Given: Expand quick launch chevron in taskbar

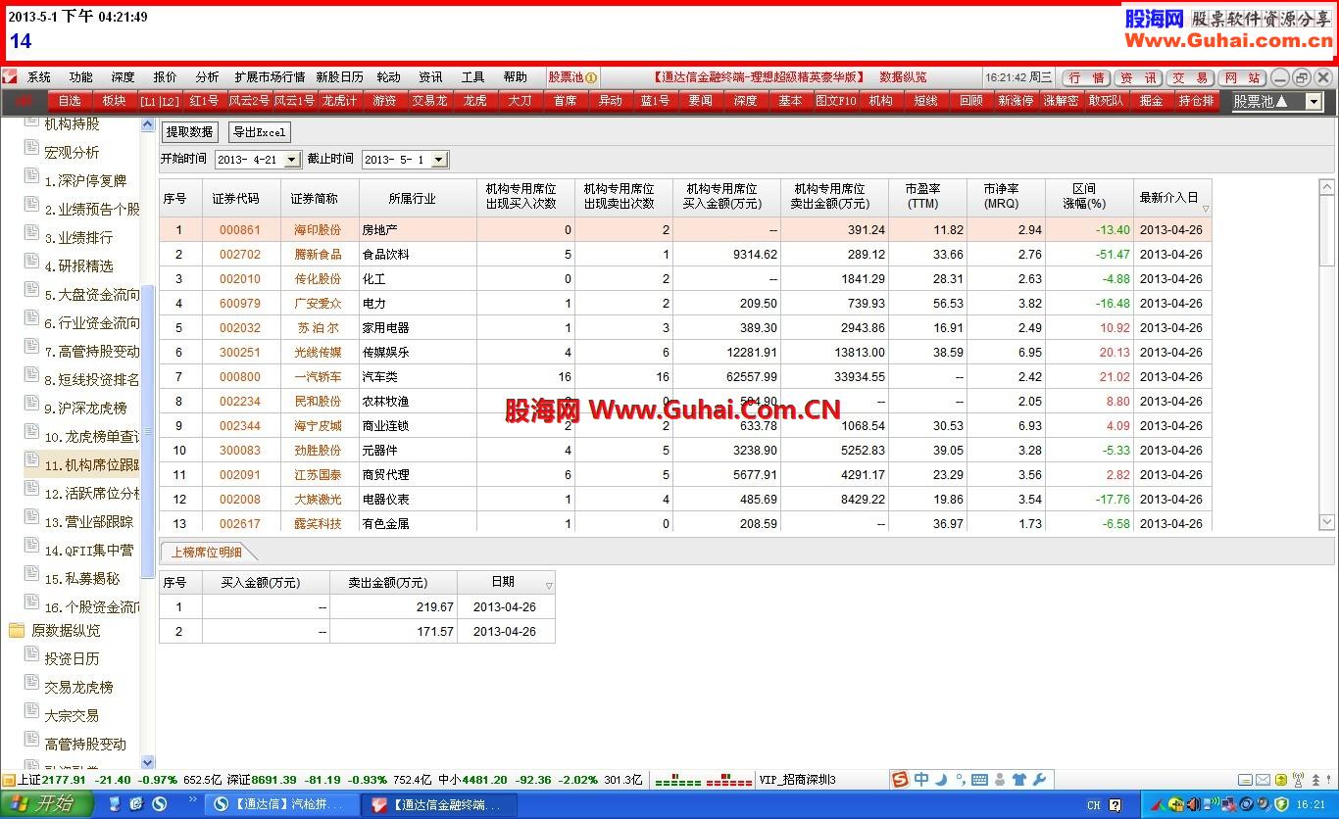Looking at the screenshot, I should pyautogui.click(x=193, y=799).
